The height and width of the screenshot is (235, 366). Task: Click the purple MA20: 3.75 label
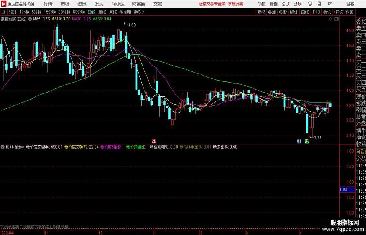point(81,19)
